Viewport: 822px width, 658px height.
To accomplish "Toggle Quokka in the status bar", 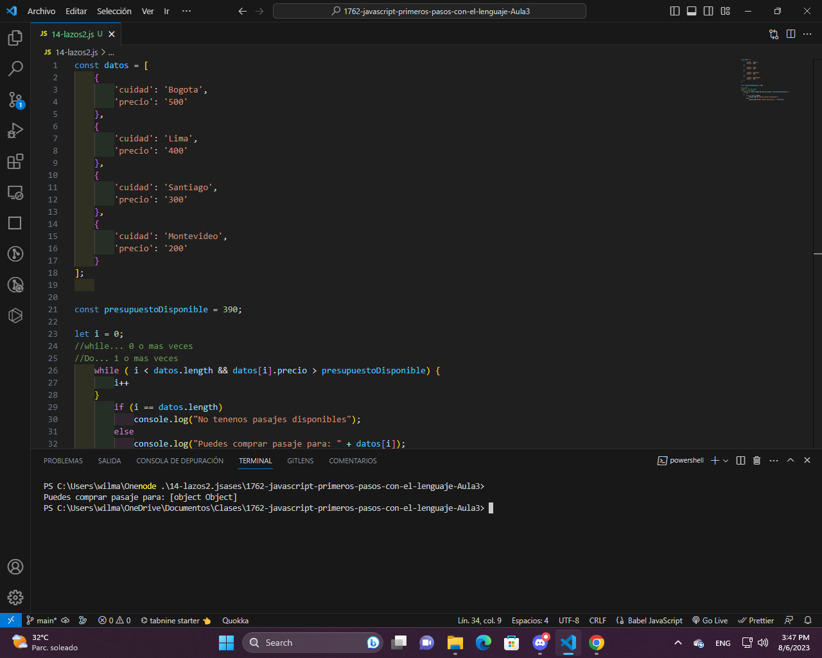I will point(235,620).
